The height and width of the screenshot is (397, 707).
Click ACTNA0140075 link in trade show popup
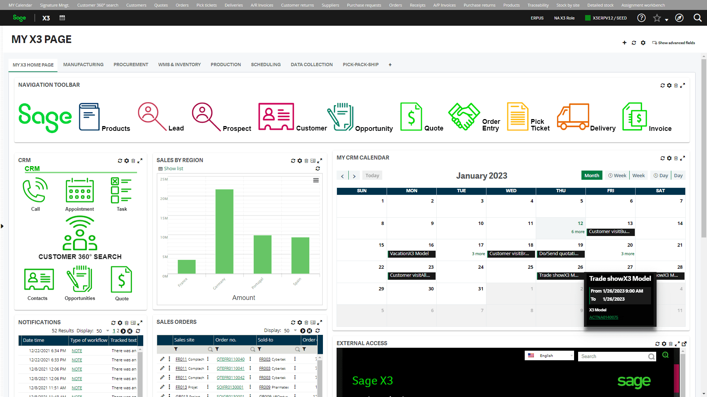pyautogui.click(x=604, y=317)
